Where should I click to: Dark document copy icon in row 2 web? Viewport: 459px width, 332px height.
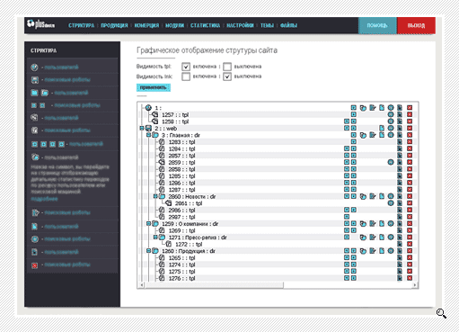tap(400, 128)
